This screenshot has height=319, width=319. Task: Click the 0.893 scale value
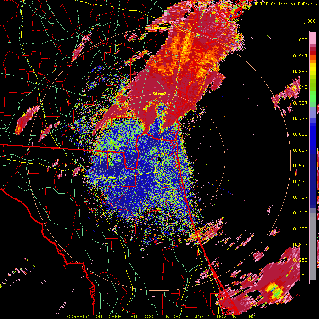(x=300, y=71)
